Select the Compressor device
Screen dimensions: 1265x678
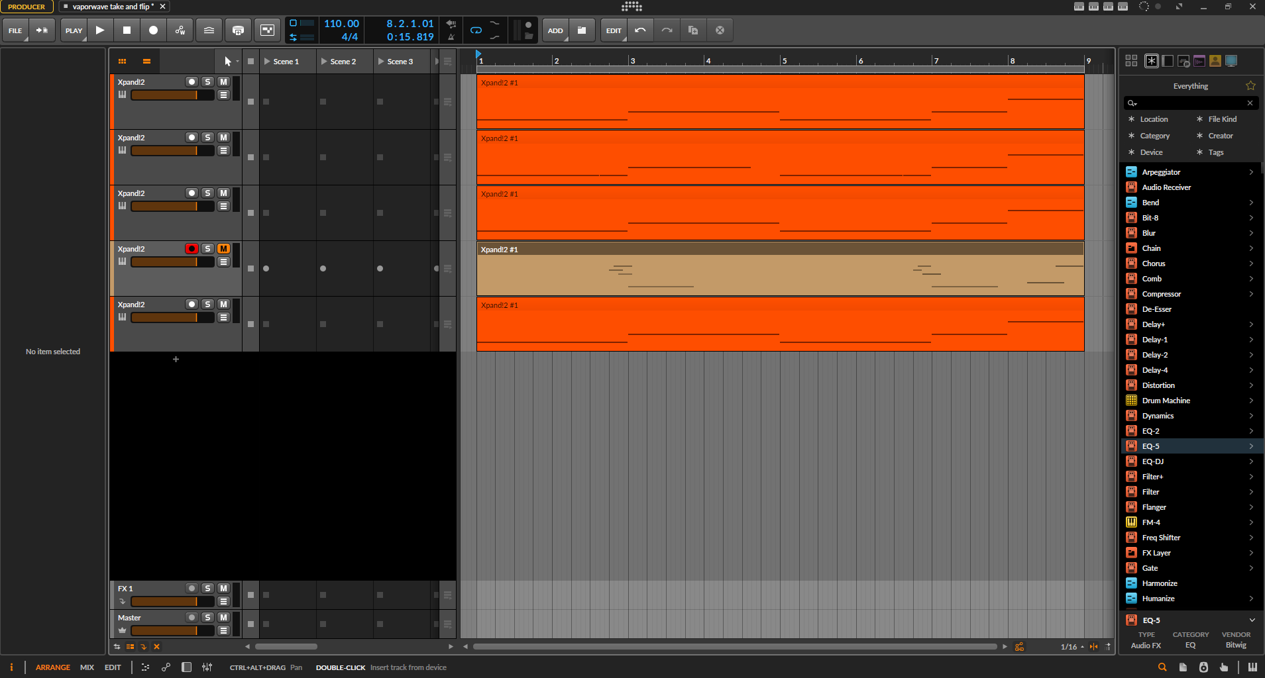click(1191, 294)
